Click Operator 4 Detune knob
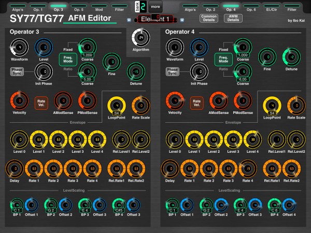This screenshot has height=233, width=311. tap(291, 57)
